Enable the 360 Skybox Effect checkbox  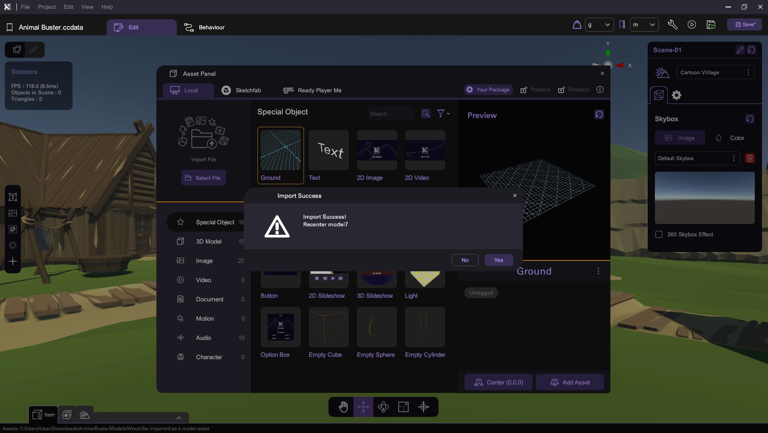(x=659, y=234)
